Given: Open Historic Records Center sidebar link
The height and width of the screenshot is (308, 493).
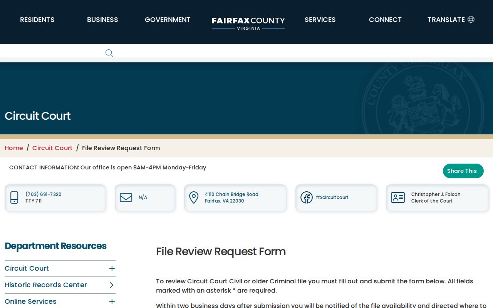Looking at the screenshot, I should click(x=46, y=285).
